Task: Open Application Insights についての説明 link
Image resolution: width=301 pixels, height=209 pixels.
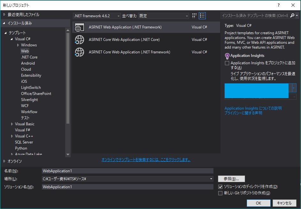Action: 253,108
